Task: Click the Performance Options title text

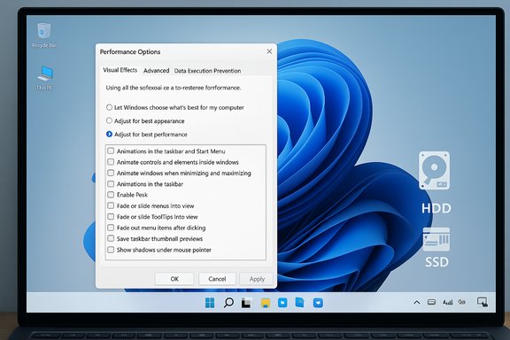Action: pos(130,51)
